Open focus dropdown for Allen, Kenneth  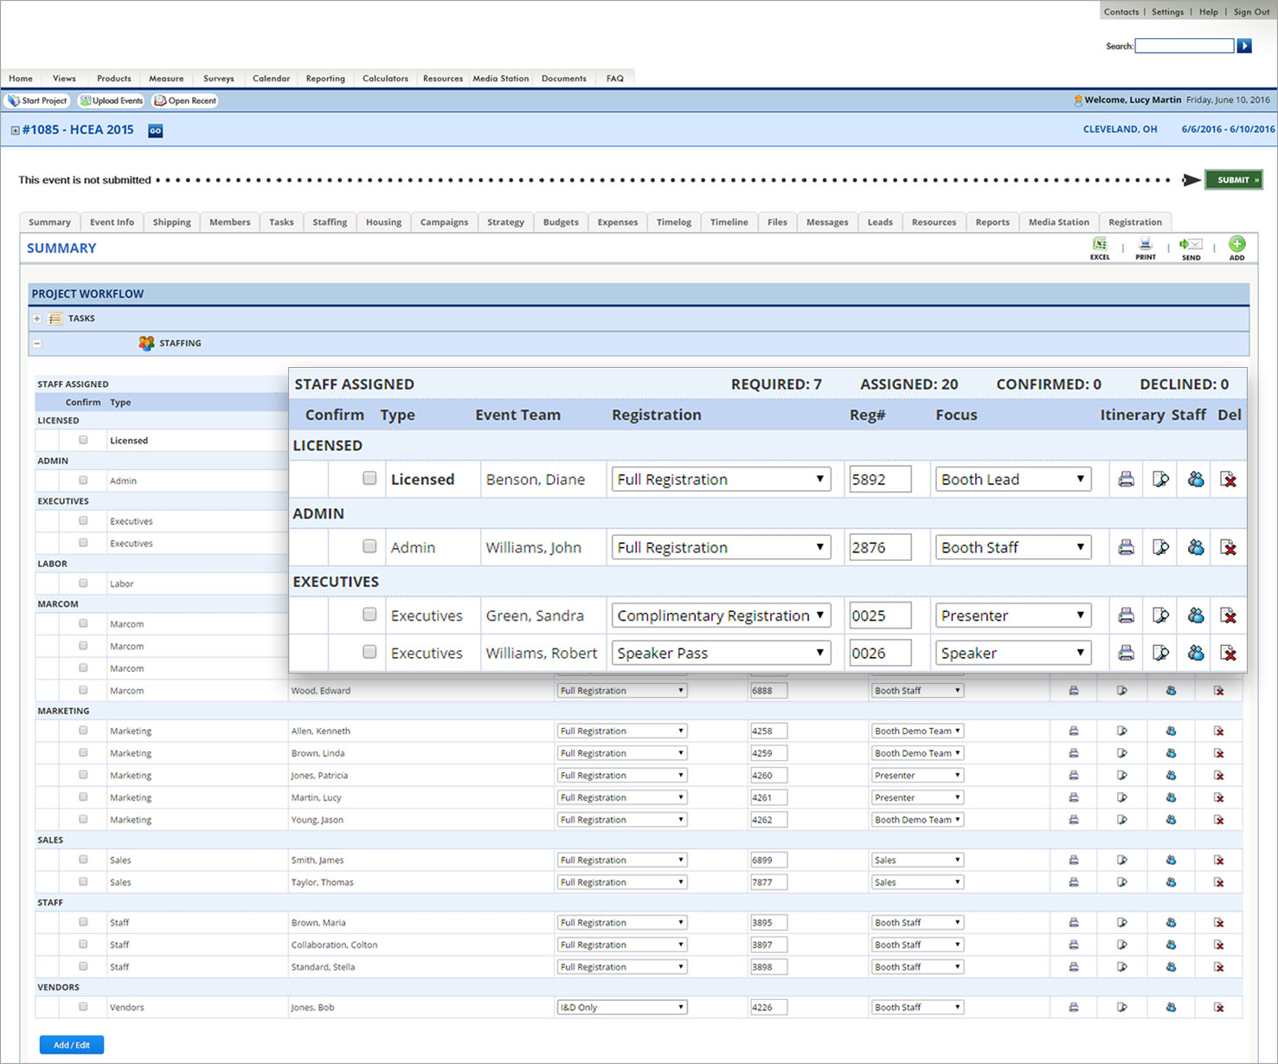pyautogui.click(x=917, y=732)
